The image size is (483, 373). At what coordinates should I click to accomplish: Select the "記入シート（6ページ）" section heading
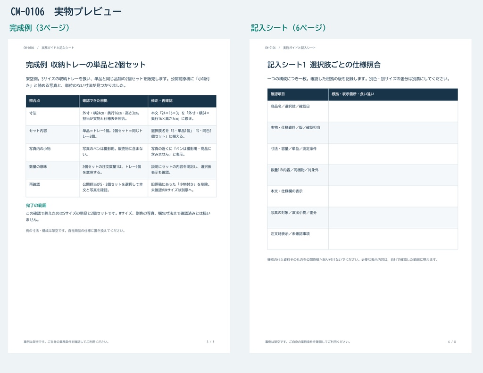pos(289,28)
